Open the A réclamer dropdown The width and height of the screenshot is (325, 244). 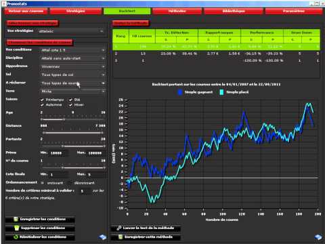pos(72,83)
